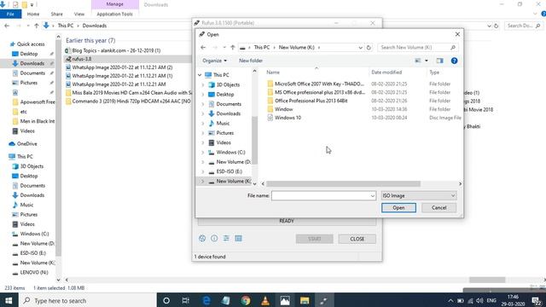Toggle preview pane in Open dialog
Image resolution: width=546 pixels, height=307 pixels.
point(440,61)
